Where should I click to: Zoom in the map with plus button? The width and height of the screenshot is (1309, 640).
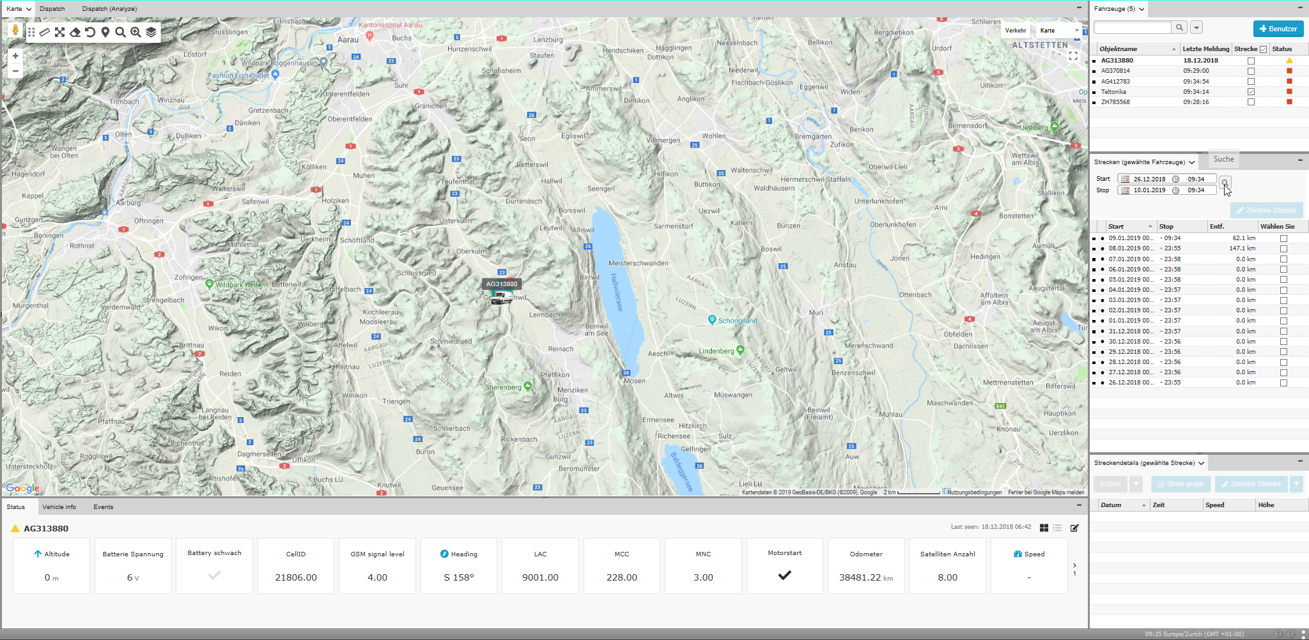[x=15, y=56]
